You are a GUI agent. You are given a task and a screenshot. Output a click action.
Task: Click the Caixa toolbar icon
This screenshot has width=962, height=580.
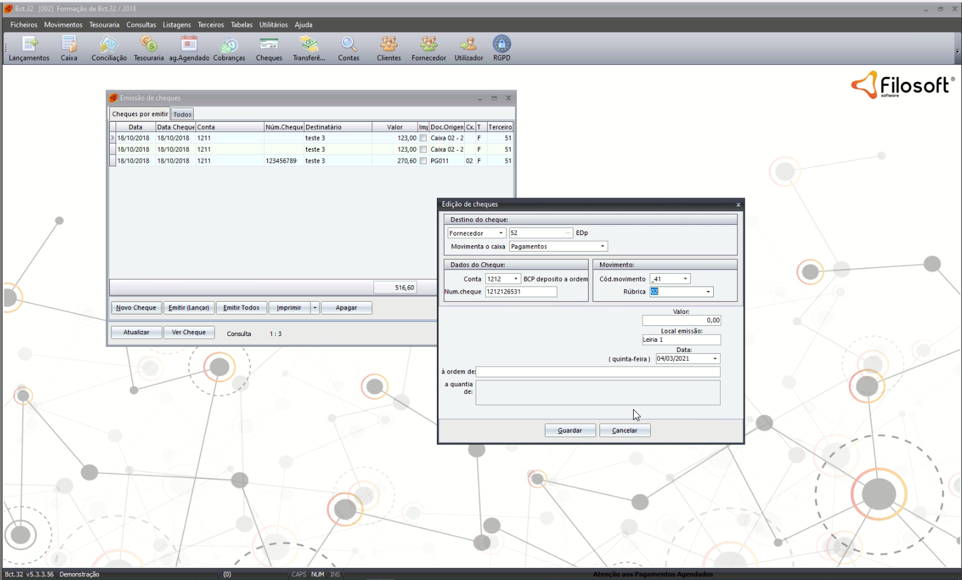(69, 44)
